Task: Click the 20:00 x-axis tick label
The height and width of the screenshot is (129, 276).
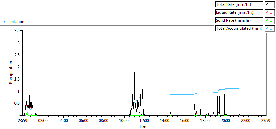Action: (x=226, y=121)
